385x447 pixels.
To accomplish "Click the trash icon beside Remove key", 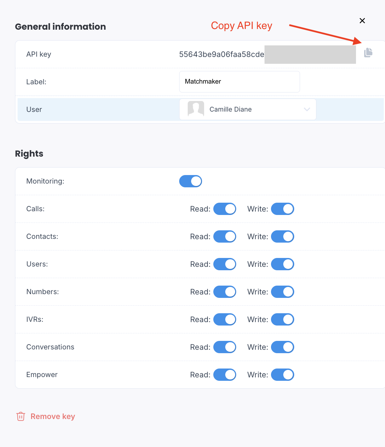I will coord(21,416).
